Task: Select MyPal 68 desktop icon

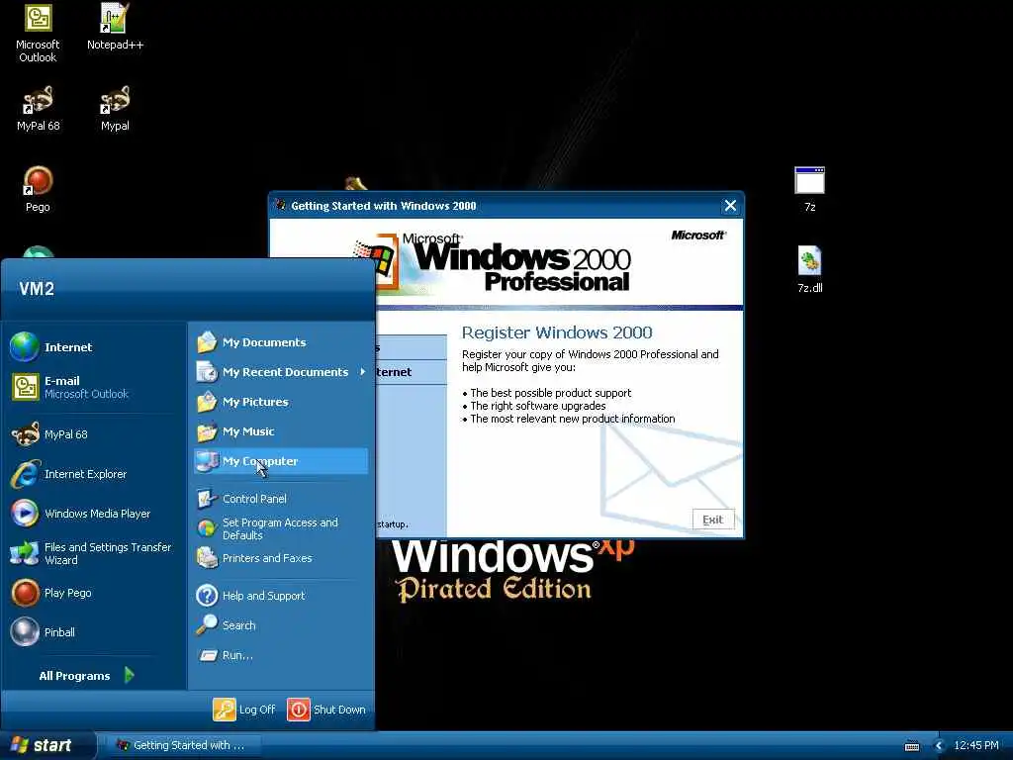Action: tap(39, 109)
